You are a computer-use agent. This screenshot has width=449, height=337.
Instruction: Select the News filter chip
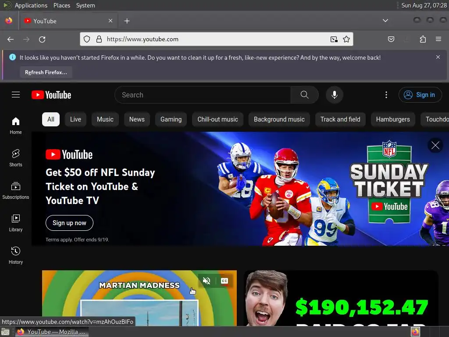pyautogui.click(x=137, y=119)
